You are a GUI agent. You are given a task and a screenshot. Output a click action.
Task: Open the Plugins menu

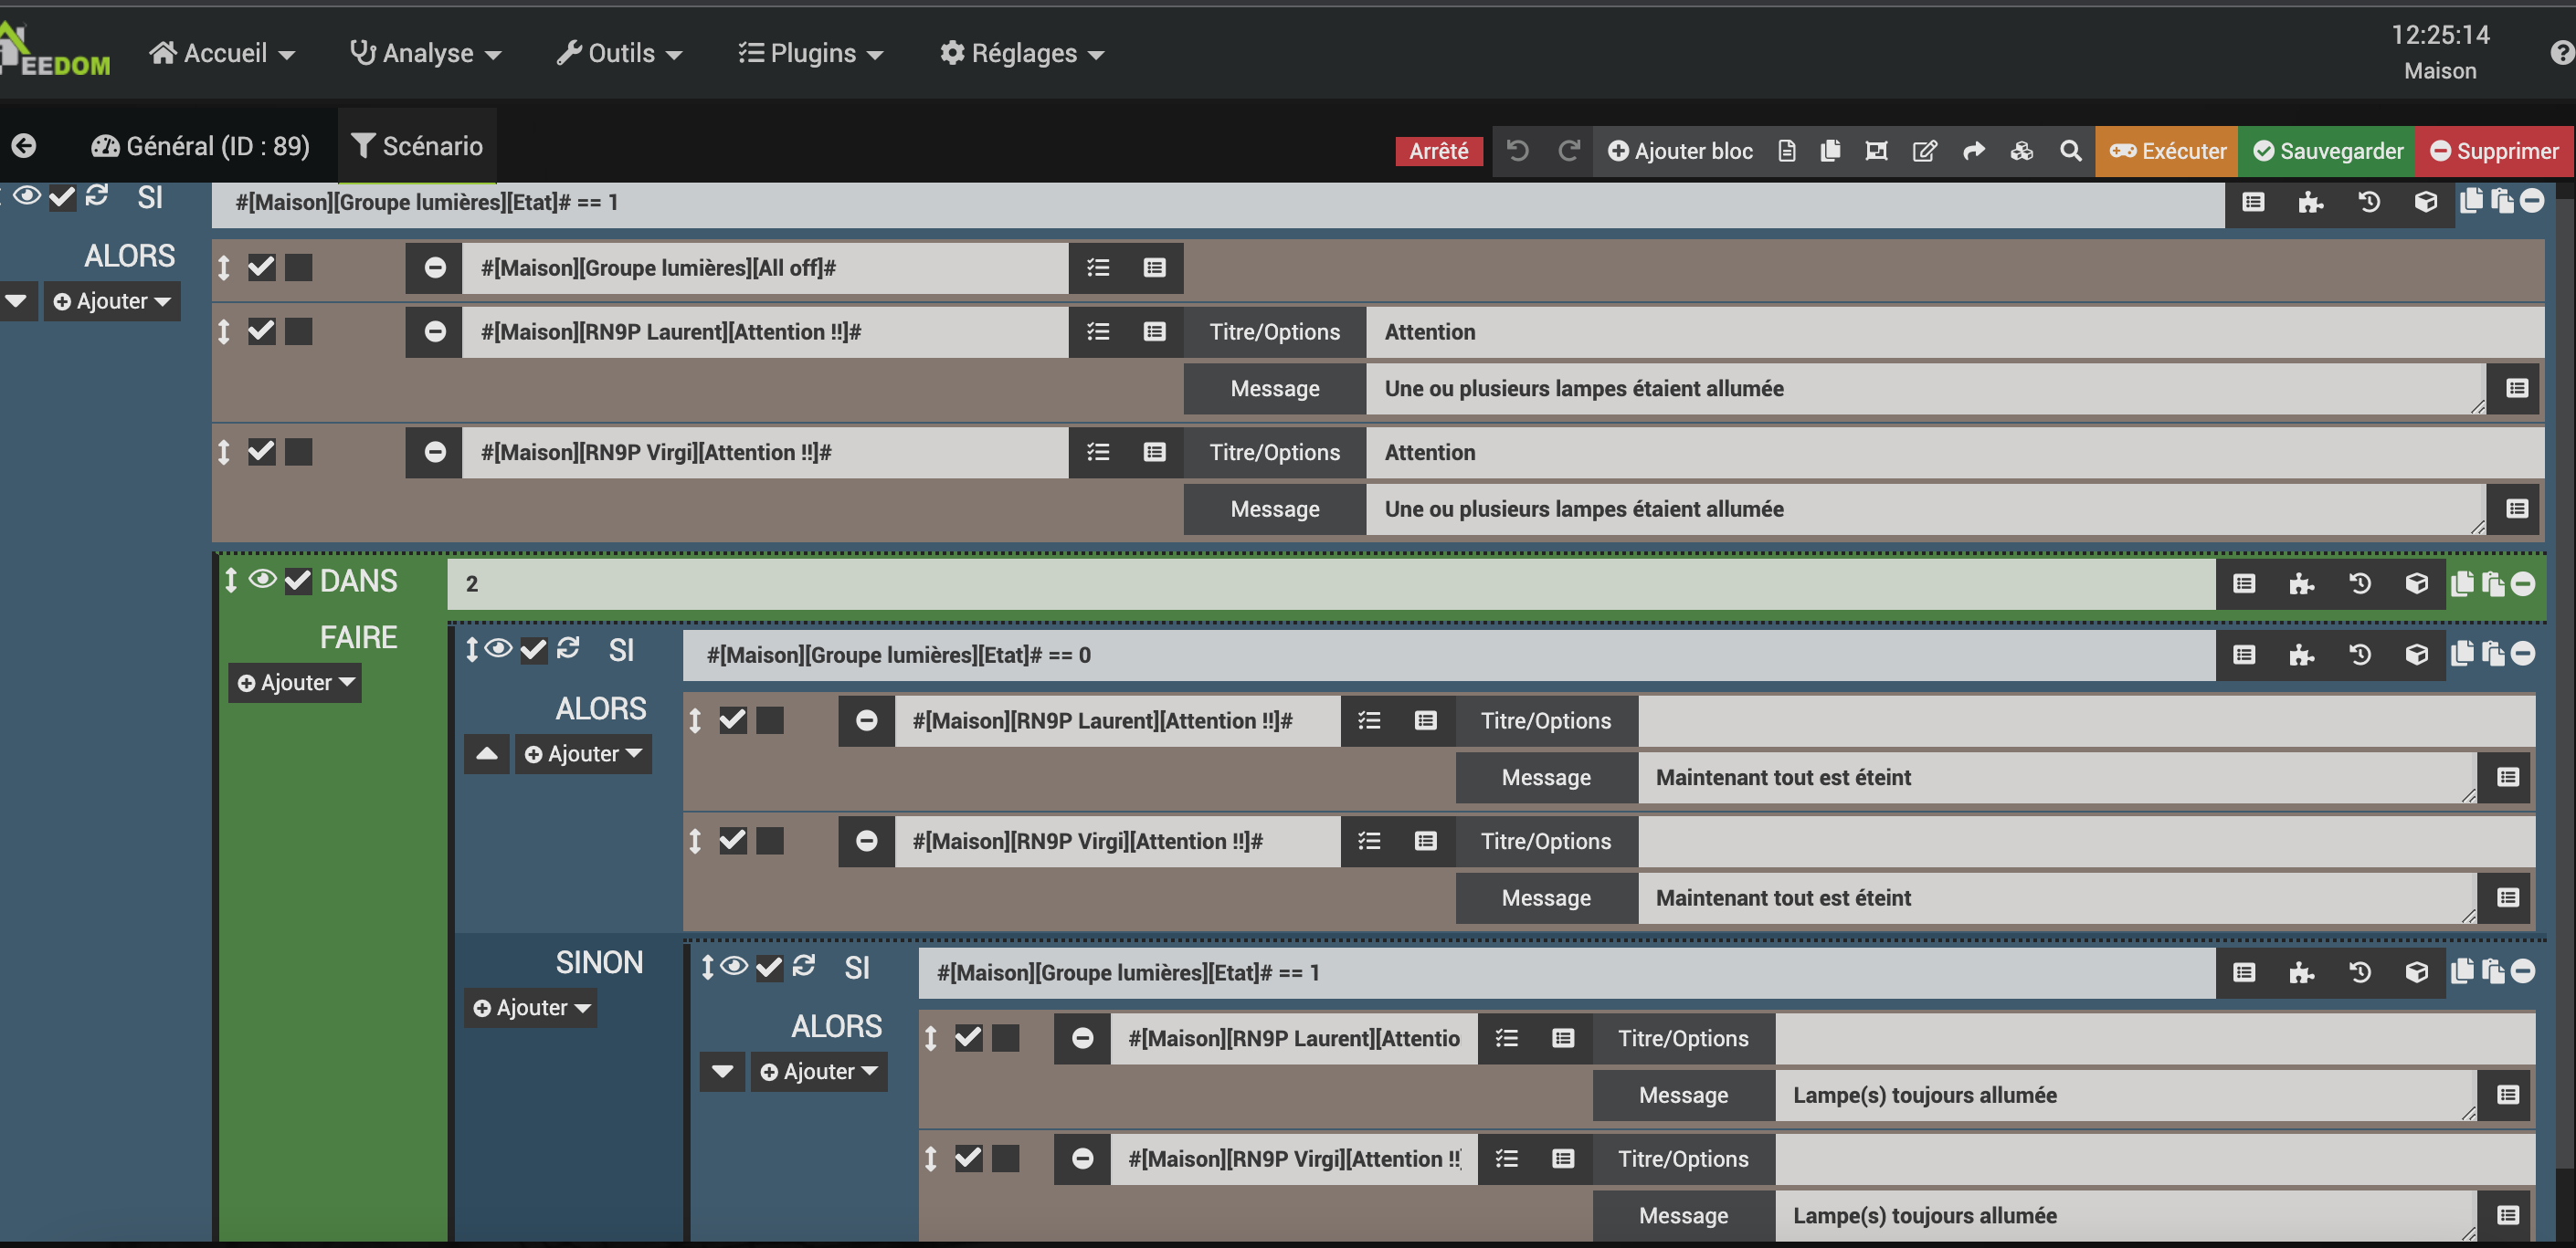(x=811, y=53)
